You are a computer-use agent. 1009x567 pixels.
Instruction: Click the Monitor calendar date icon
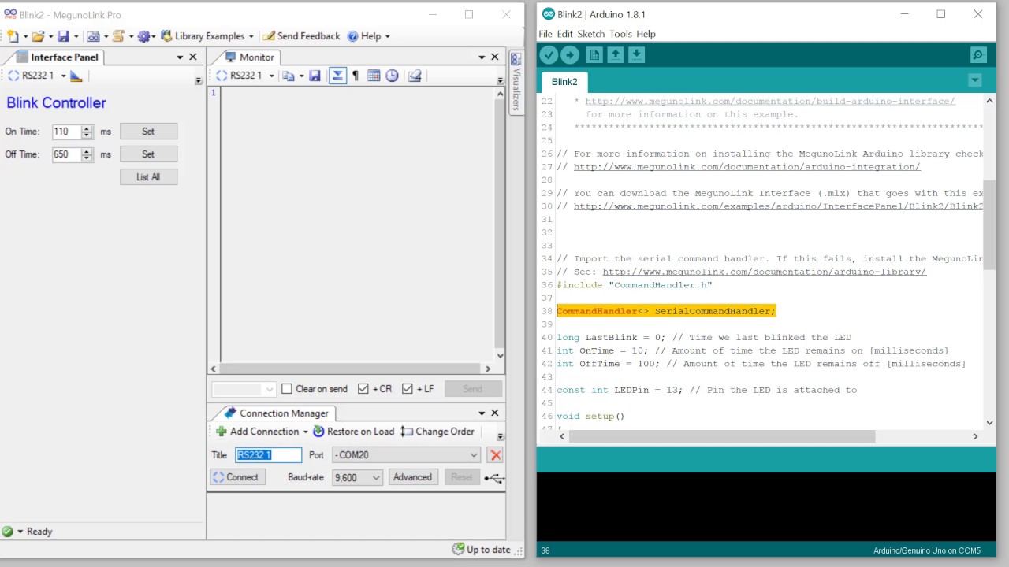pos(374,76)
